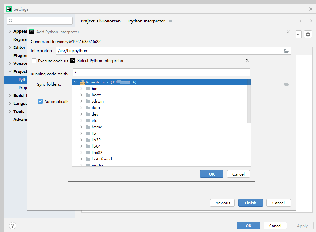Click the lib folder icon
Viewport: 316px width, 232px height.
(88, 133)
